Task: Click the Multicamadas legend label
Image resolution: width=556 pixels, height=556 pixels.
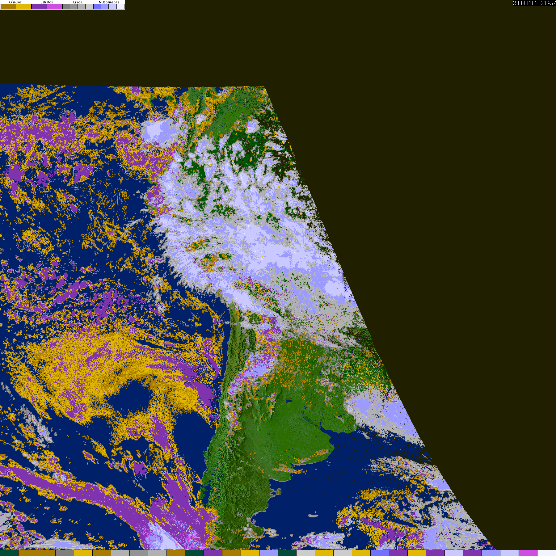Action: click(109, 2)
